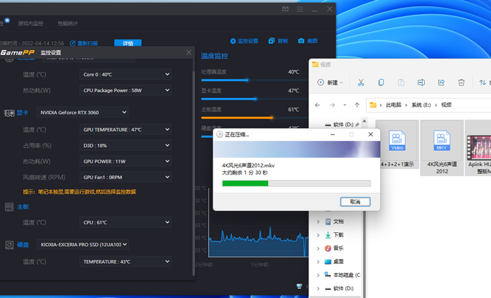Click 视频 in the address breadcrumb

point(446,105)
